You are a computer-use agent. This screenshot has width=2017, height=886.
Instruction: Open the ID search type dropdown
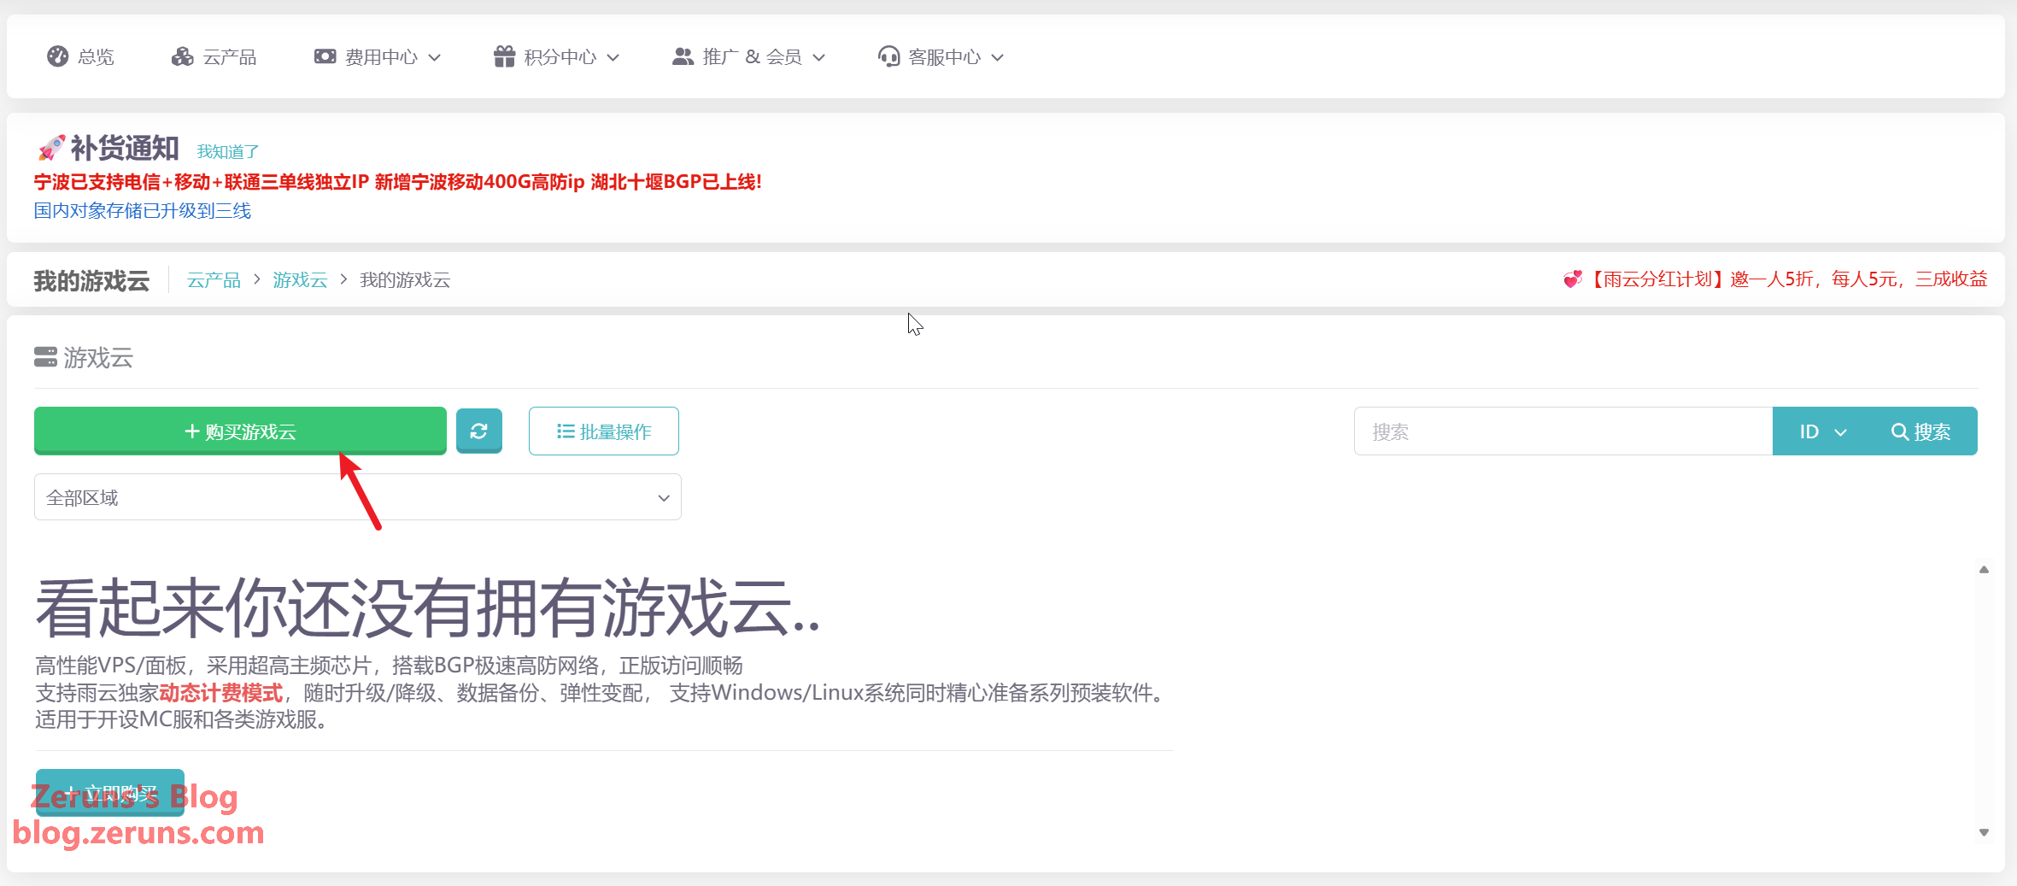(x=1822, y=431)
